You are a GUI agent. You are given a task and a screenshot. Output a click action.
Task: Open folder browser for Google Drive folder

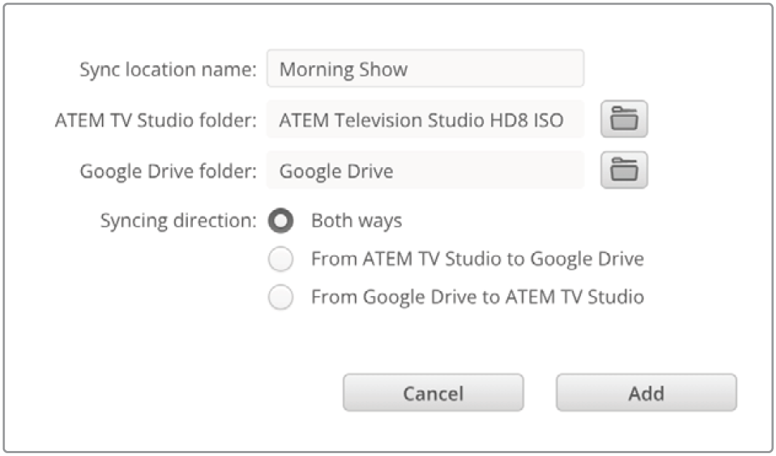(624, 171)
